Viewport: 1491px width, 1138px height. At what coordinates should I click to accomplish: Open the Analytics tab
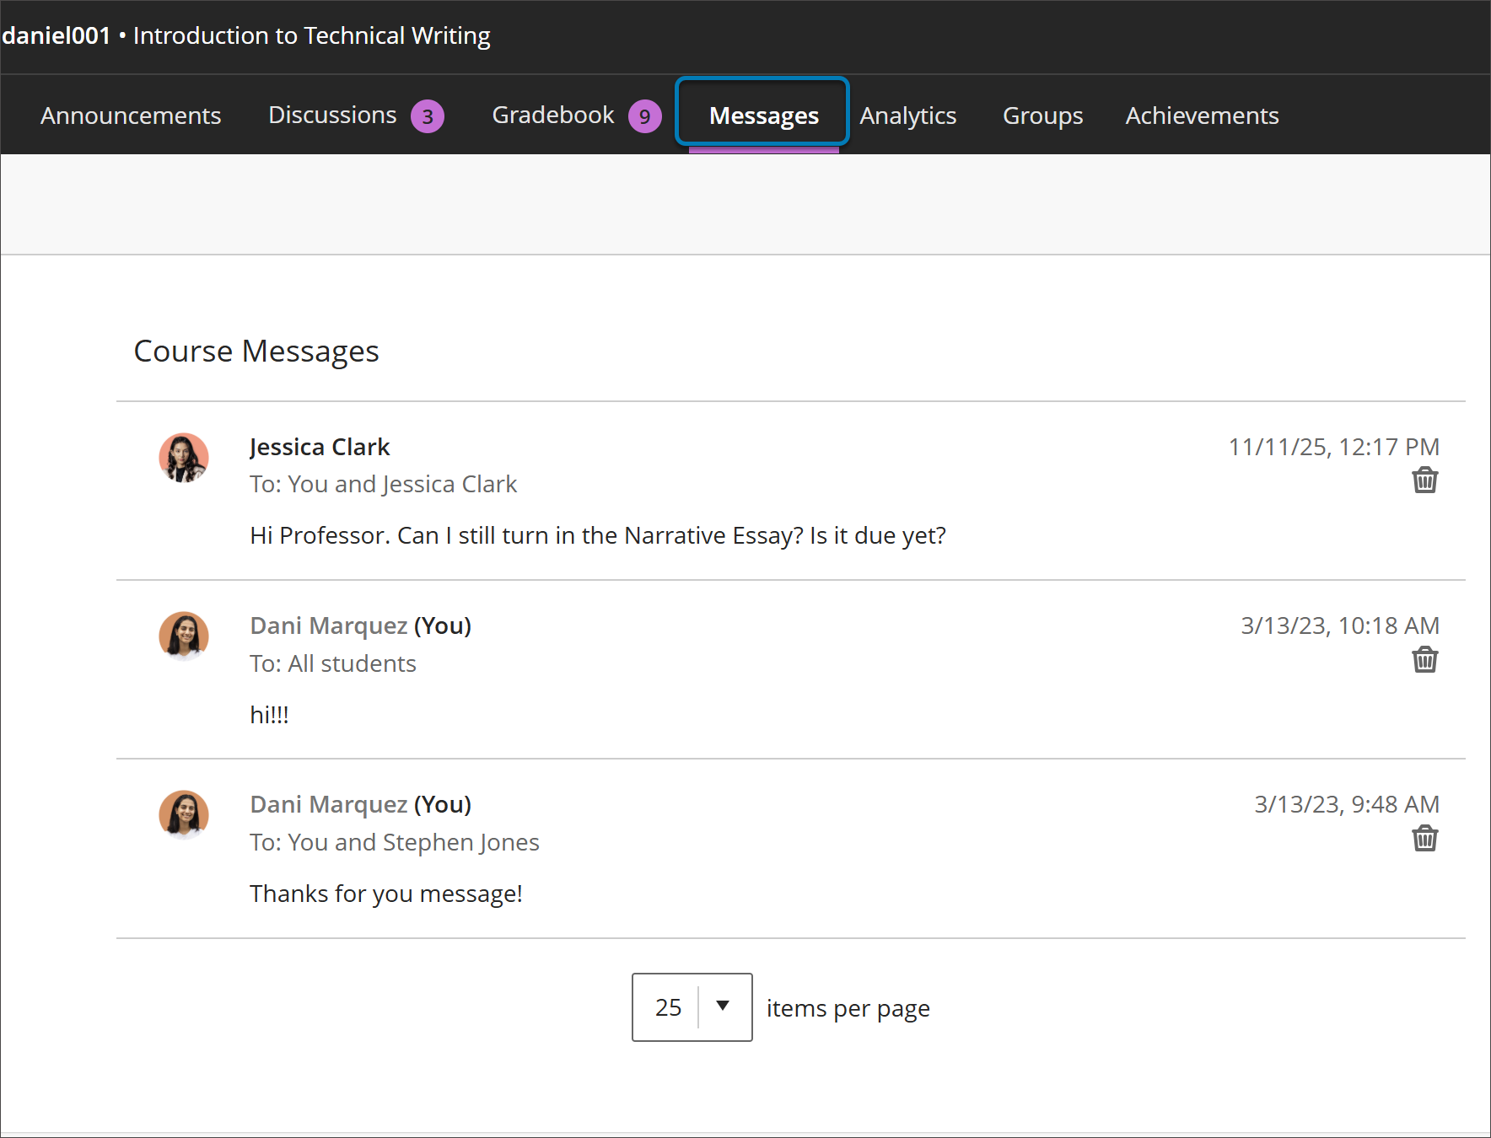tap(907, 115)
